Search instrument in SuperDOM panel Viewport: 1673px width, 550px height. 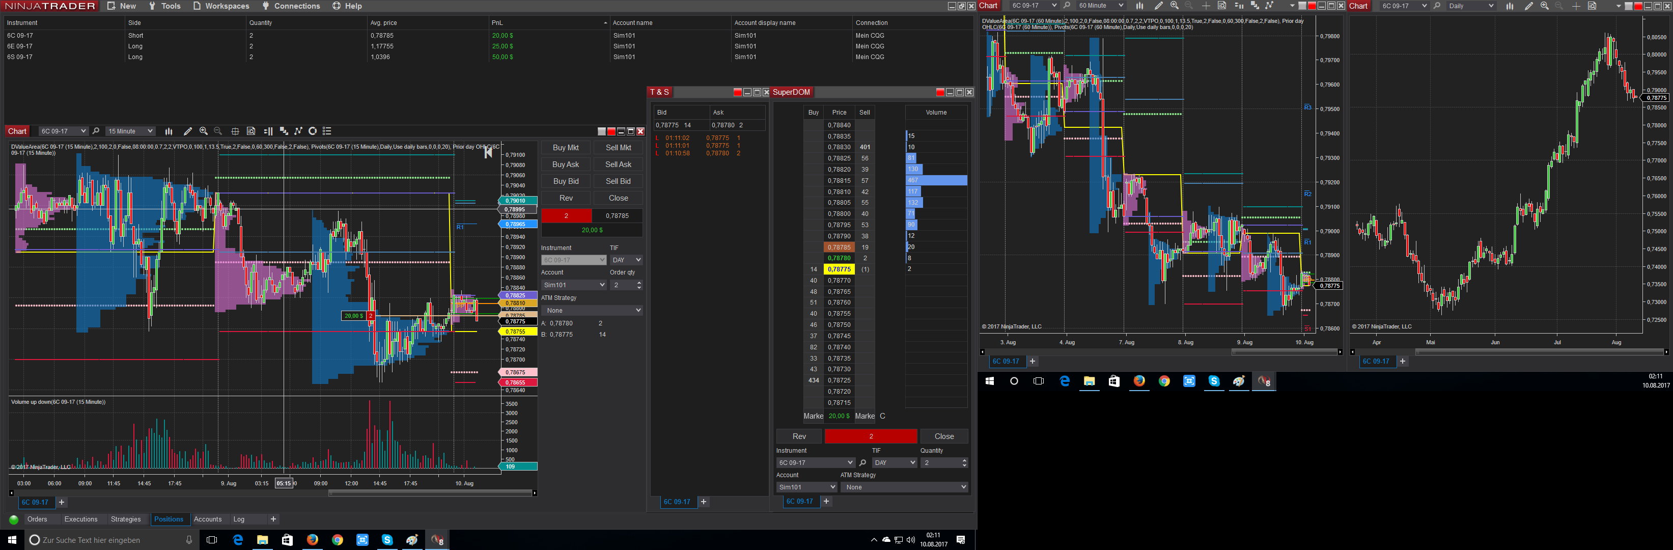862,463
